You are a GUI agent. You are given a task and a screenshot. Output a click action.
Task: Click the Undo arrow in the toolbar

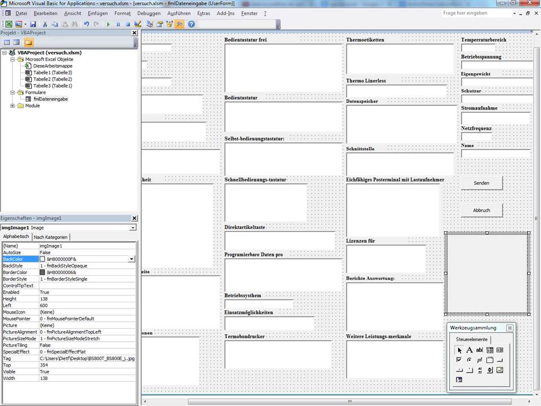86,24
